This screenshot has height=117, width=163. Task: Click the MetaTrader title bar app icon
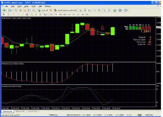tap(2, 3)
